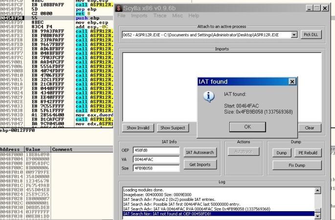Select log line 'Possible IAT first 00464FAC'
The image size is (335, 220).
tap(219, 204)
